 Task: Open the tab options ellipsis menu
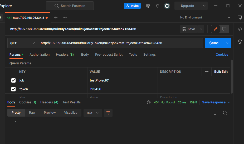(65, 17)
